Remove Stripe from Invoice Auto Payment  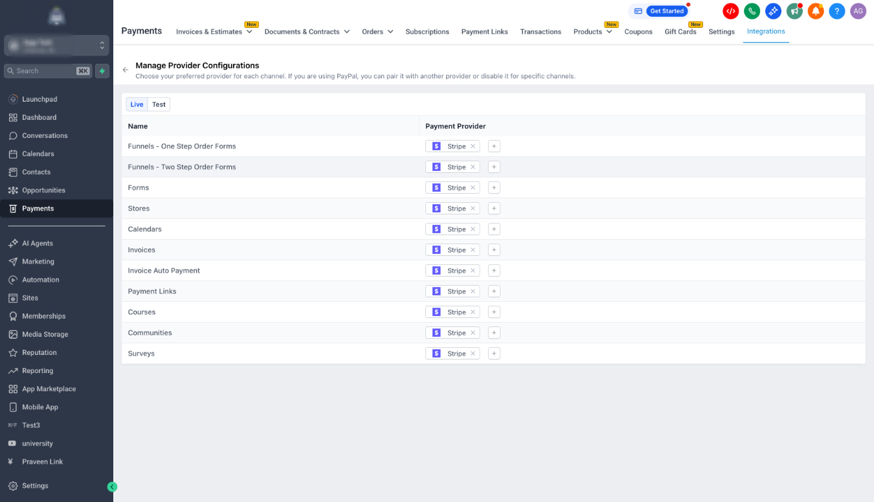click(x=473, y=271)
